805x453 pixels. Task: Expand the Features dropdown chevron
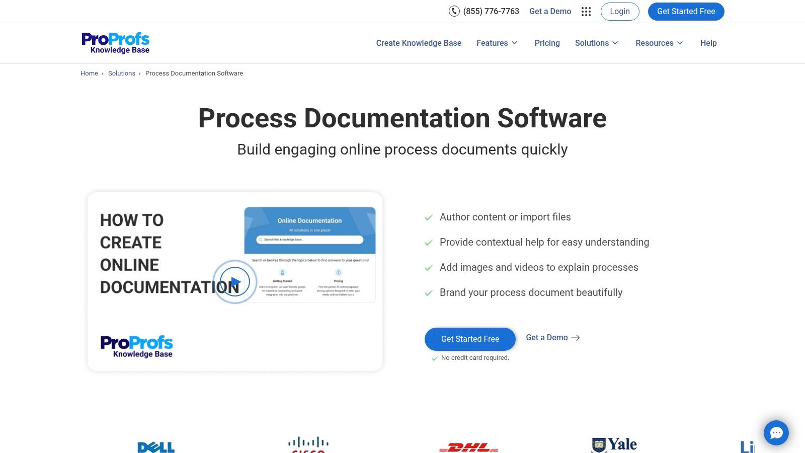(515, 43)
